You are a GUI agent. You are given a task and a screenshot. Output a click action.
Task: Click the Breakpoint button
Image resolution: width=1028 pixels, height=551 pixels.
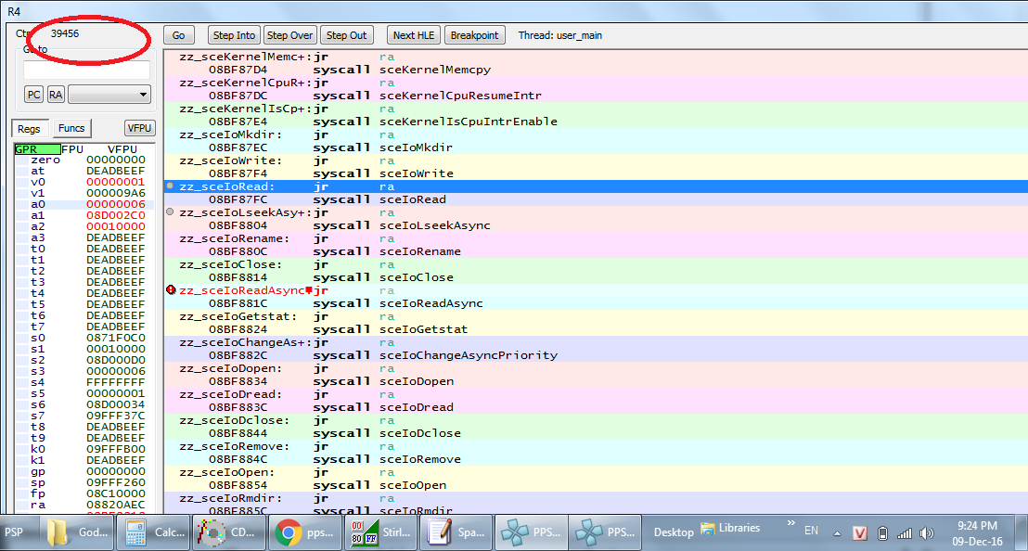474,35
